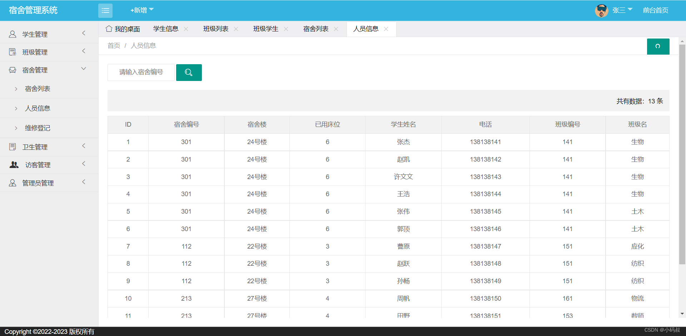The height and width of the screenshot is (336, 686).
Task: Click the 班级名 column header
Action: (637, 124)
